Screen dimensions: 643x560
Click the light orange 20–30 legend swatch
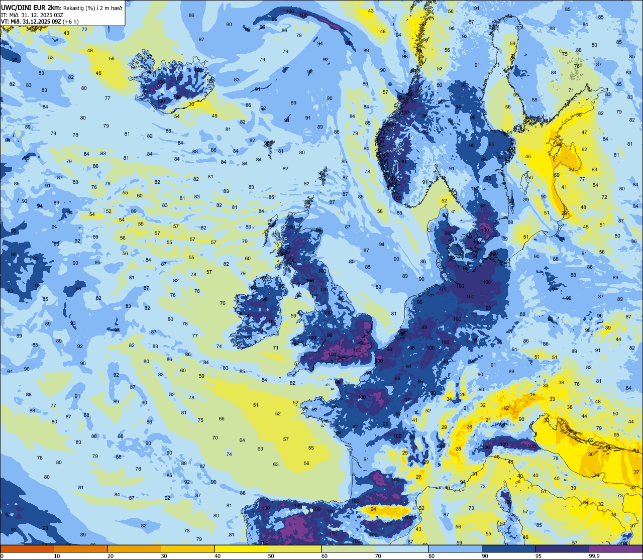134,549
